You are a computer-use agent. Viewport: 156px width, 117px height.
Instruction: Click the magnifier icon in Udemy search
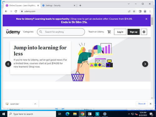coord(41,32)
